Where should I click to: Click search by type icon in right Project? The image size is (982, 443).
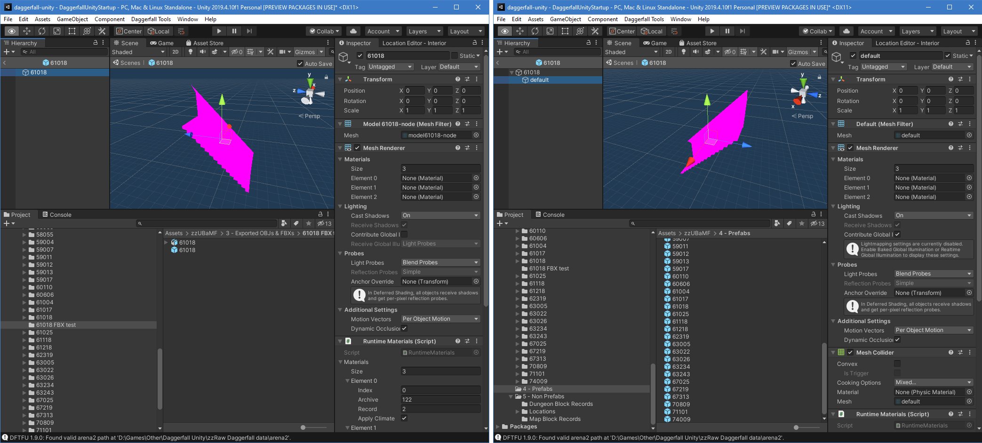[x=777, y=223]
